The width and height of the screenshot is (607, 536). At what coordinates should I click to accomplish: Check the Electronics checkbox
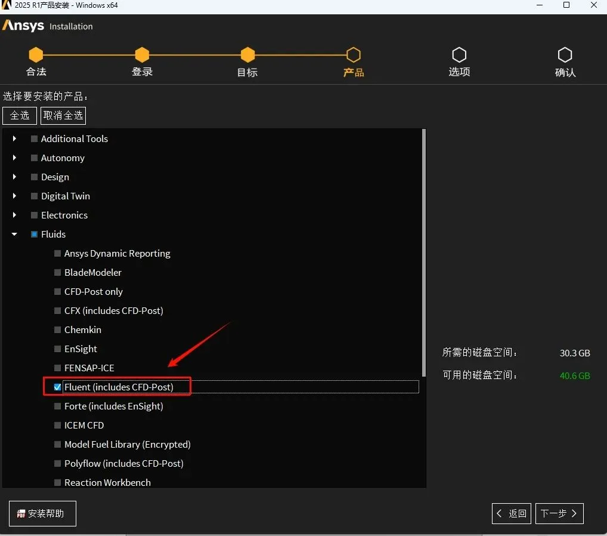coord(34,215)
